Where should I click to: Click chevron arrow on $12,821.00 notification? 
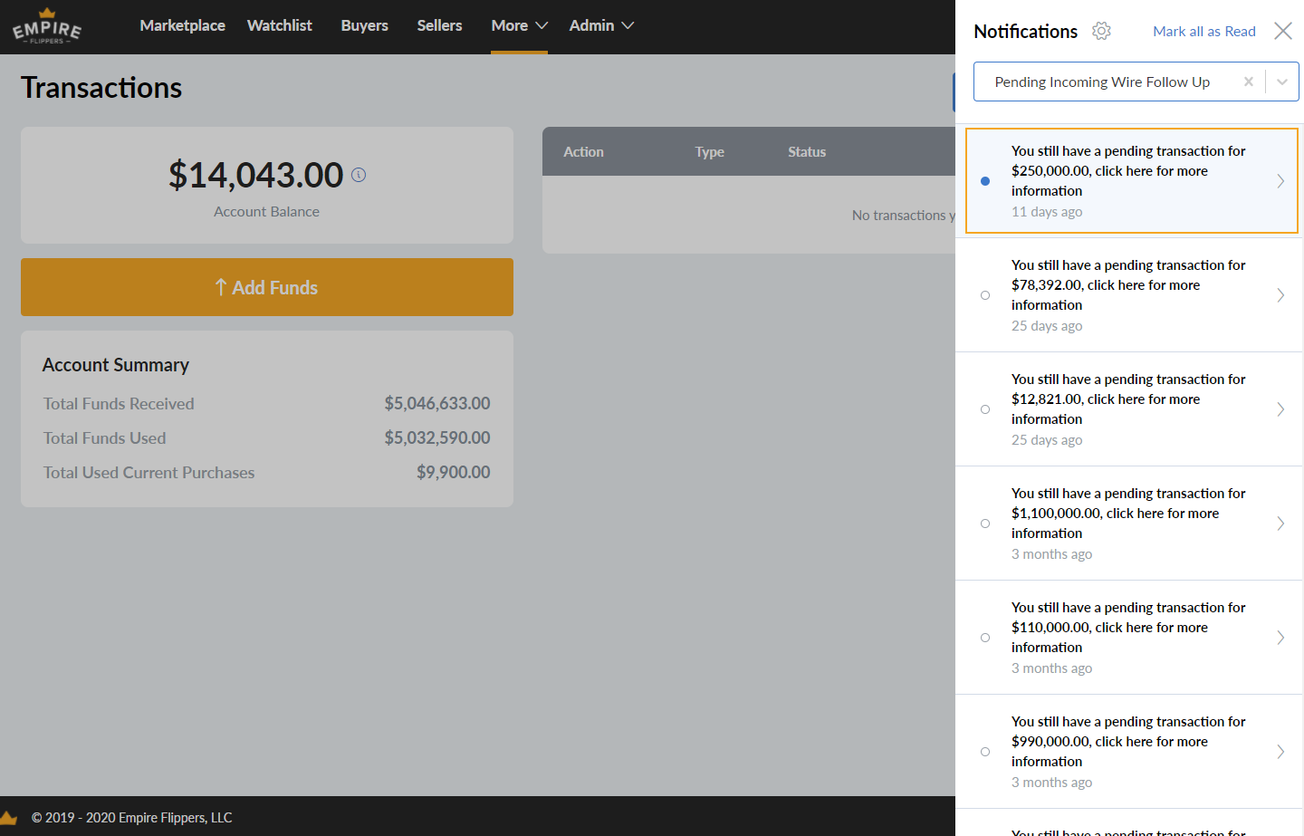click(1280, 409)
